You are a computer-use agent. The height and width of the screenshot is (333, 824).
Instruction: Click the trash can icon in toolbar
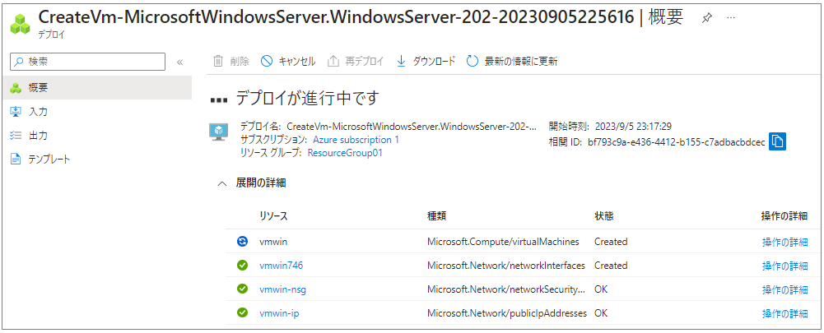click(217, 61)
